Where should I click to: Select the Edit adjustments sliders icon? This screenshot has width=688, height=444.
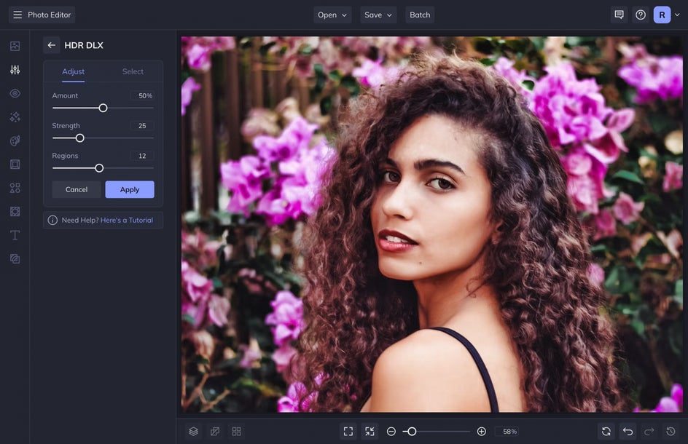(15, 70)
